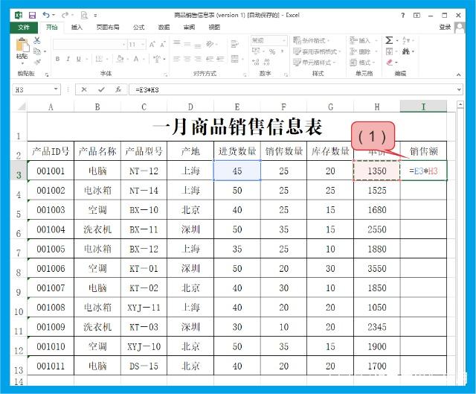Image resolution: width=476 pixels, height=394 pixels.
Task: Click the cells Format (格式) button
Action: point(363,63)
